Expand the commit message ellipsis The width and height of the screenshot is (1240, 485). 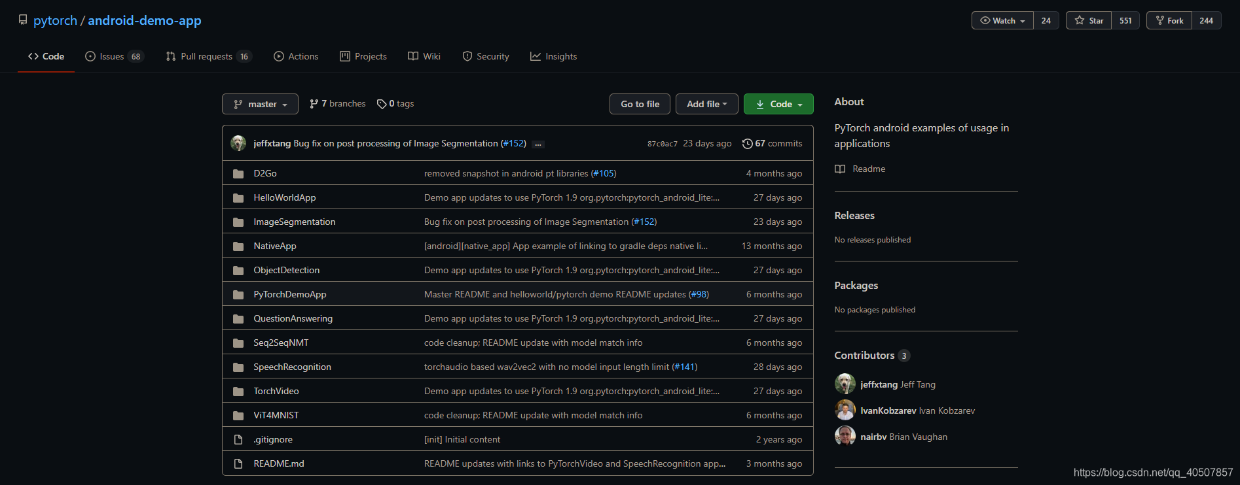[x=538, y=144]
